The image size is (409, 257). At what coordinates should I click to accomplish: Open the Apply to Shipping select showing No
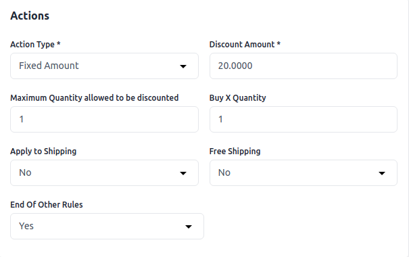104,172
